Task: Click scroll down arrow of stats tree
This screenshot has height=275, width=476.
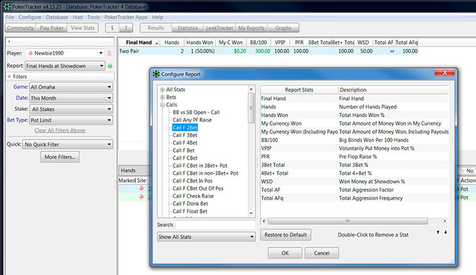Action: click(251, 213)
